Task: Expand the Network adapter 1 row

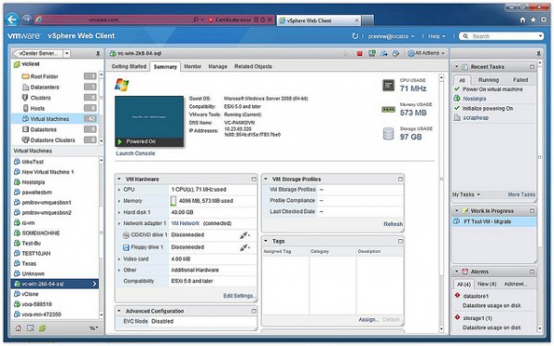Action: pyautogui.click(x=119, y=223)
